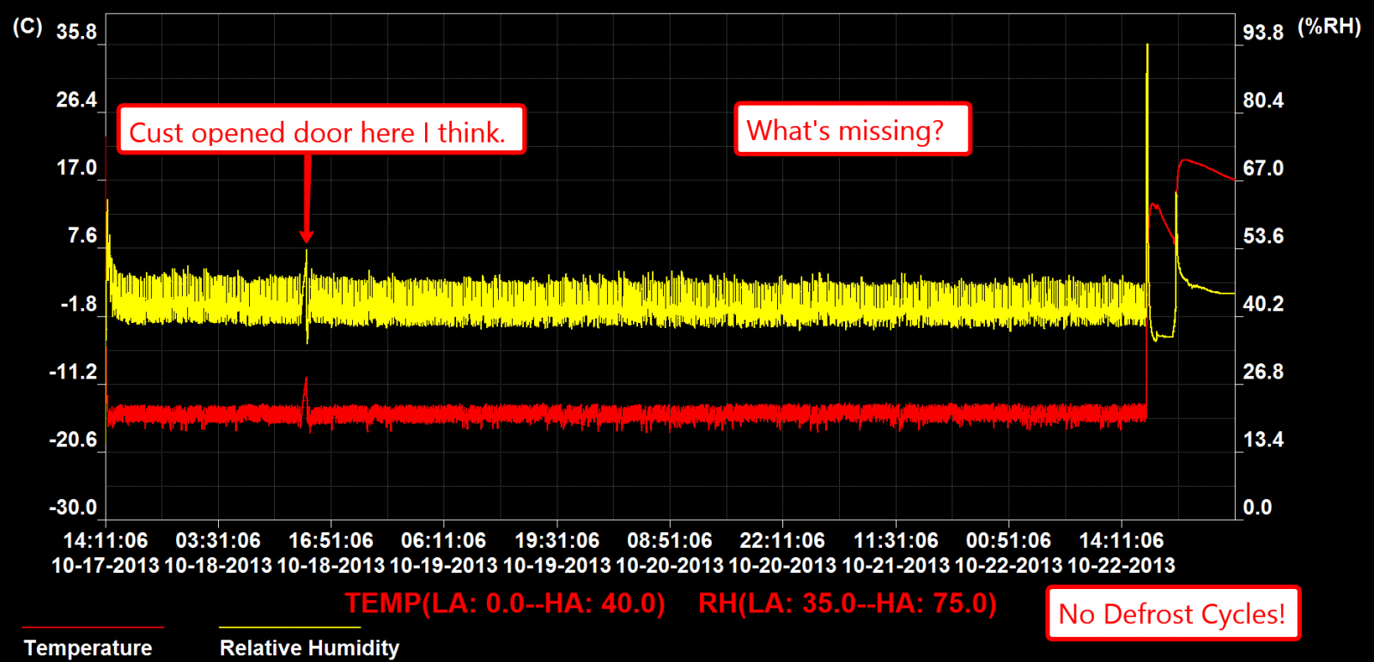Screen dimensions: 1374x662
Task: Click the 14:11:06 10-17-2013 time label
Action: [106, 553]
